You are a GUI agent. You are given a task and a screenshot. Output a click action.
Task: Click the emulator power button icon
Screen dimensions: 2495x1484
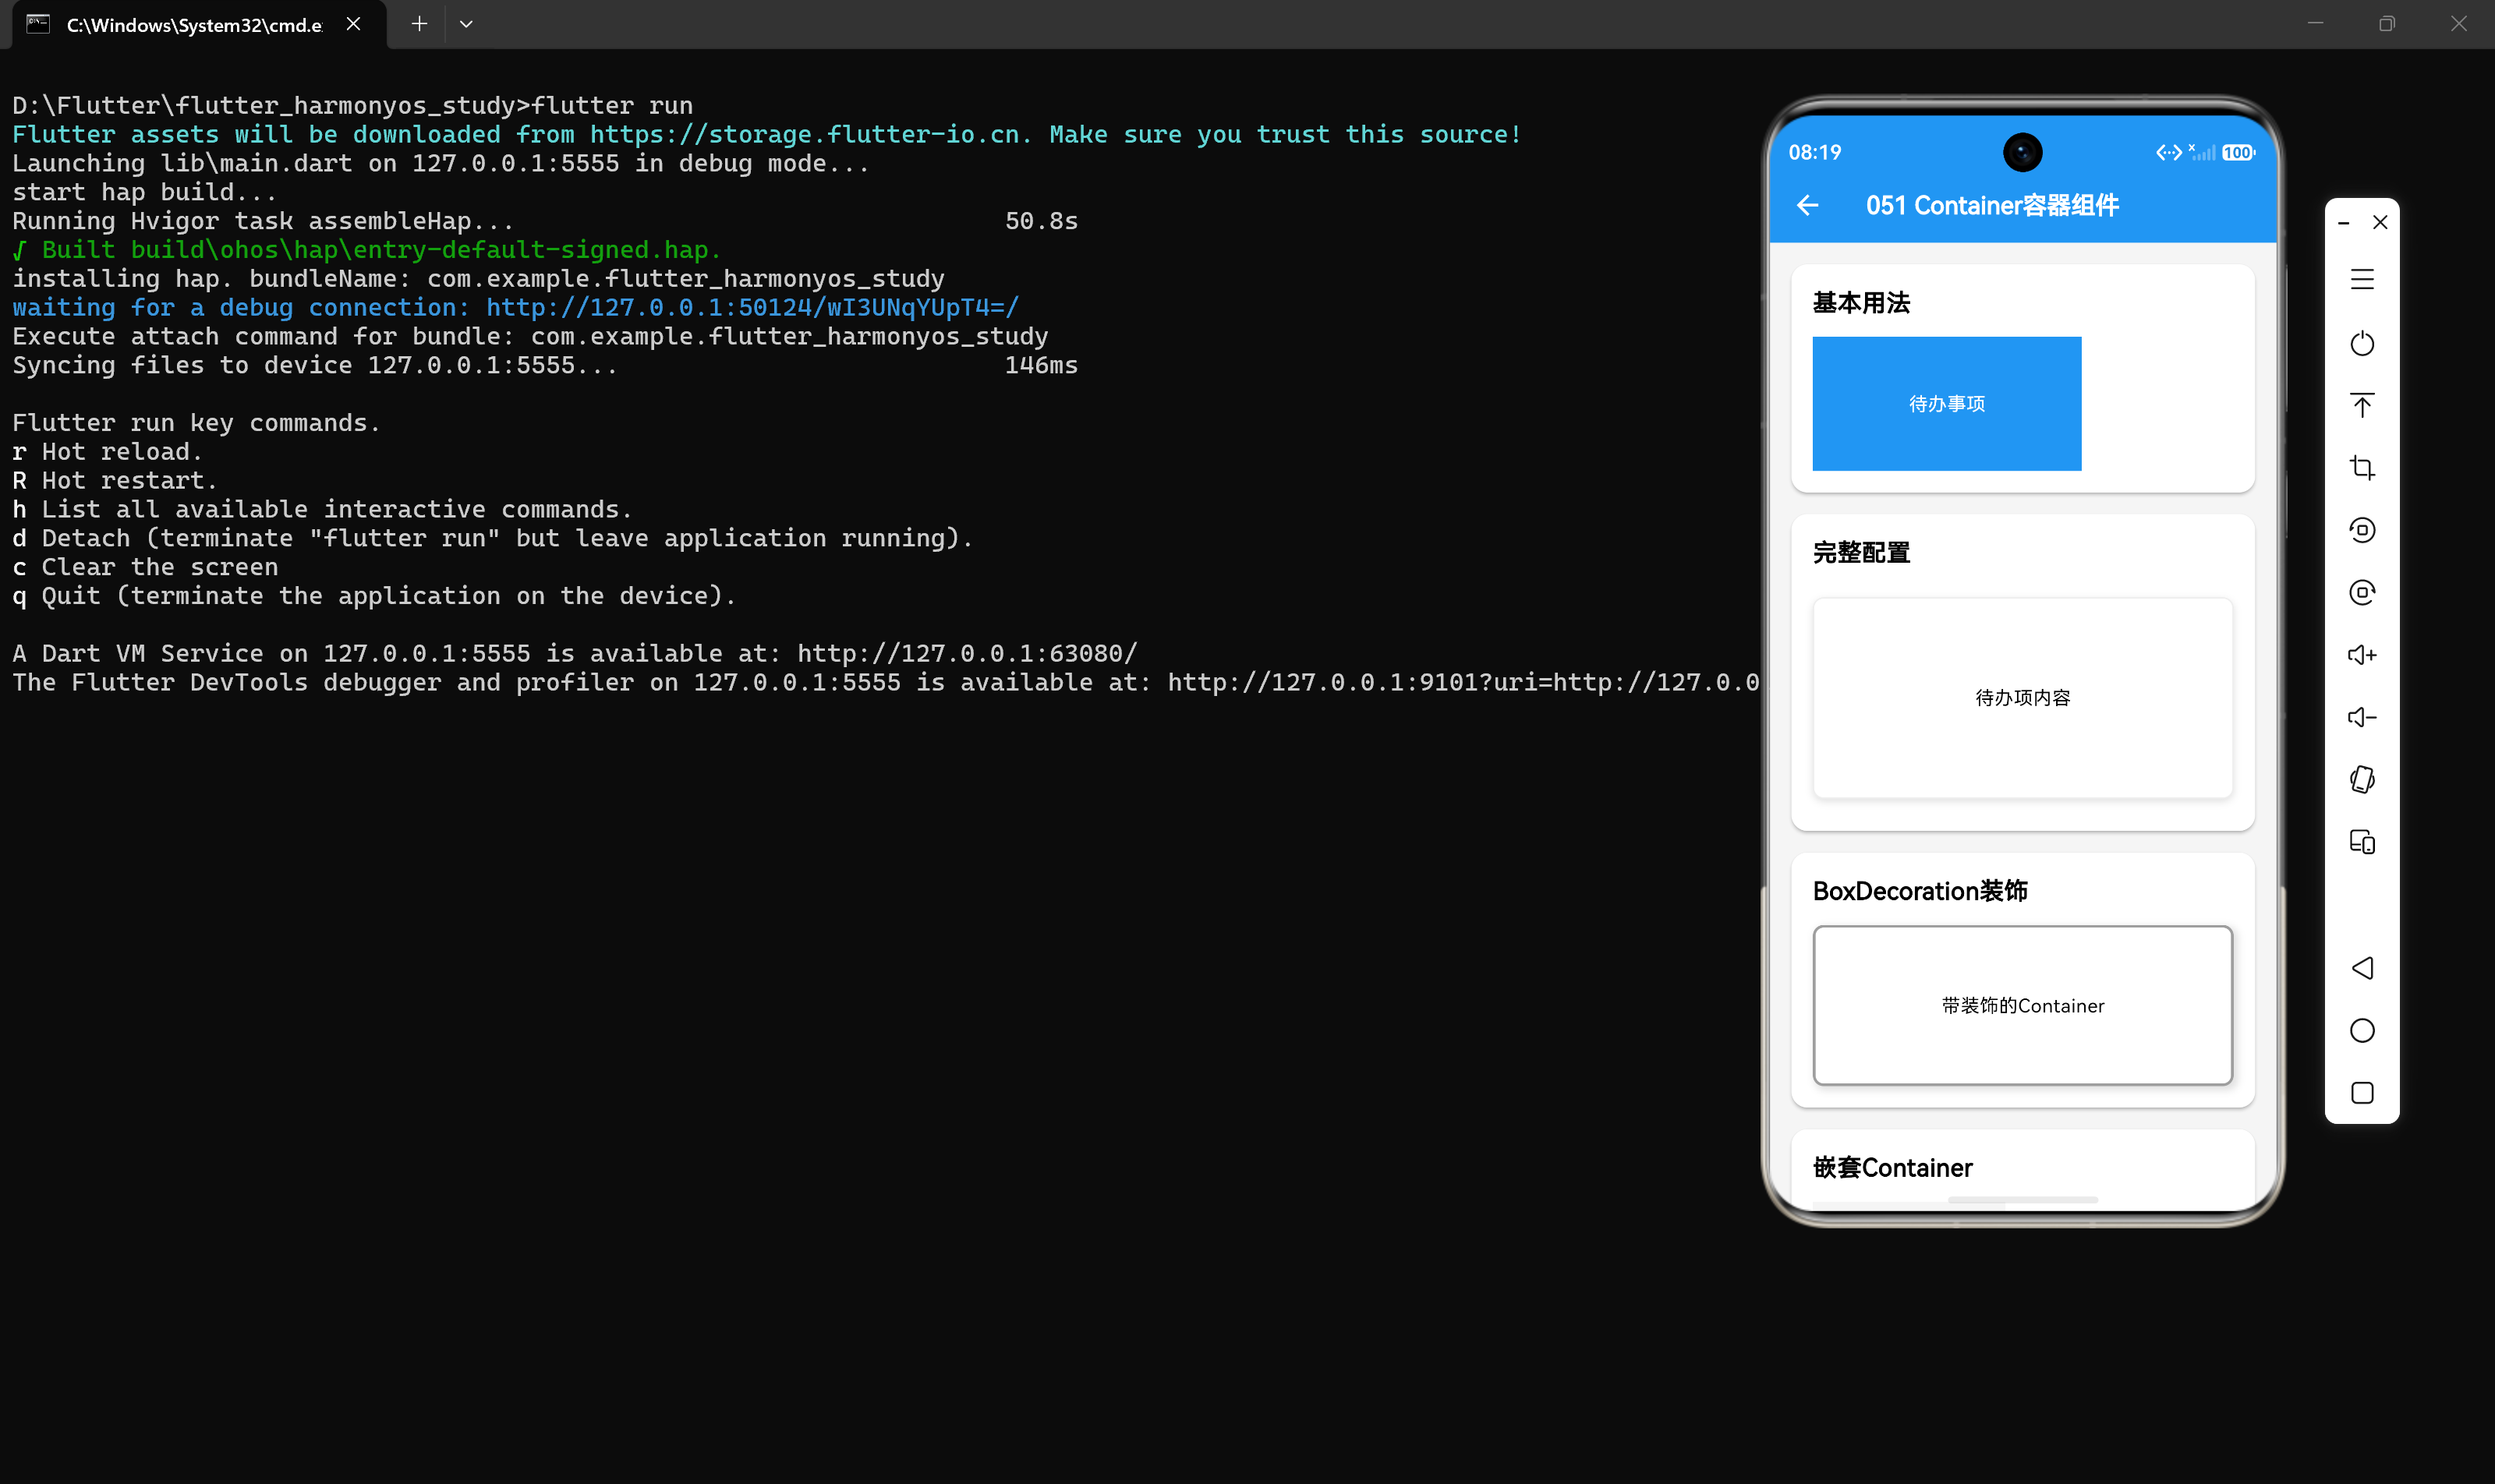pos(2362,343)
